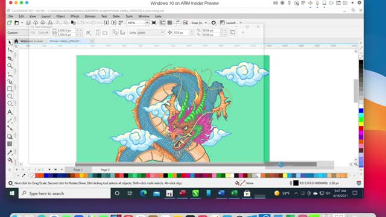This screenshot has height=217, width=386.
Task: Switch to the Page 2 tab
Action: [x=105, y=170]
